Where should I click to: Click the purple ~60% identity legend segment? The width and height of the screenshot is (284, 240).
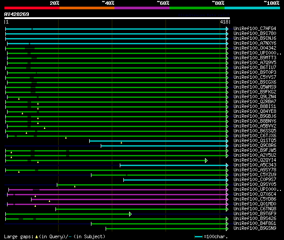pos(142,8)
